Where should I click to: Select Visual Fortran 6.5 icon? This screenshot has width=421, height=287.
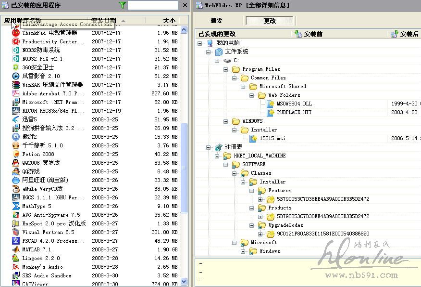[x=16, y=232]
